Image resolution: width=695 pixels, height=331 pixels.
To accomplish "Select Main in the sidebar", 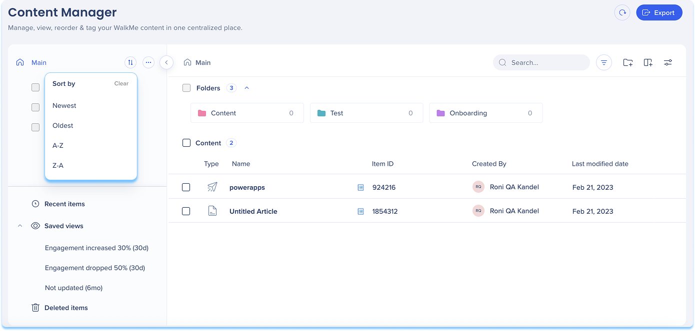I will click(39, 62).
